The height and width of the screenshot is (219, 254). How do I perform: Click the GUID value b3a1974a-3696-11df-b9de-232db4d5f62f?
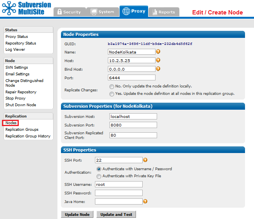coord(150,44)
